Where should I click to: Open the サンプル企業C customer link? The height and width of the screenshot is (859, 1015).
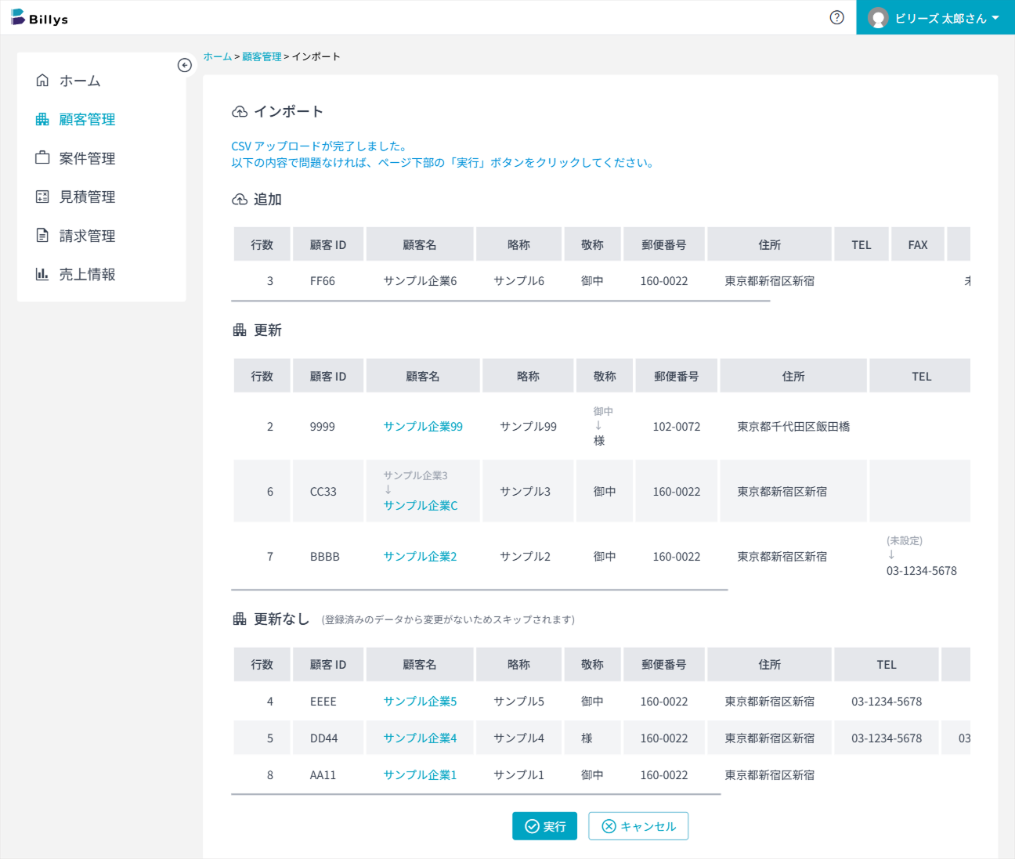[421, 506]
